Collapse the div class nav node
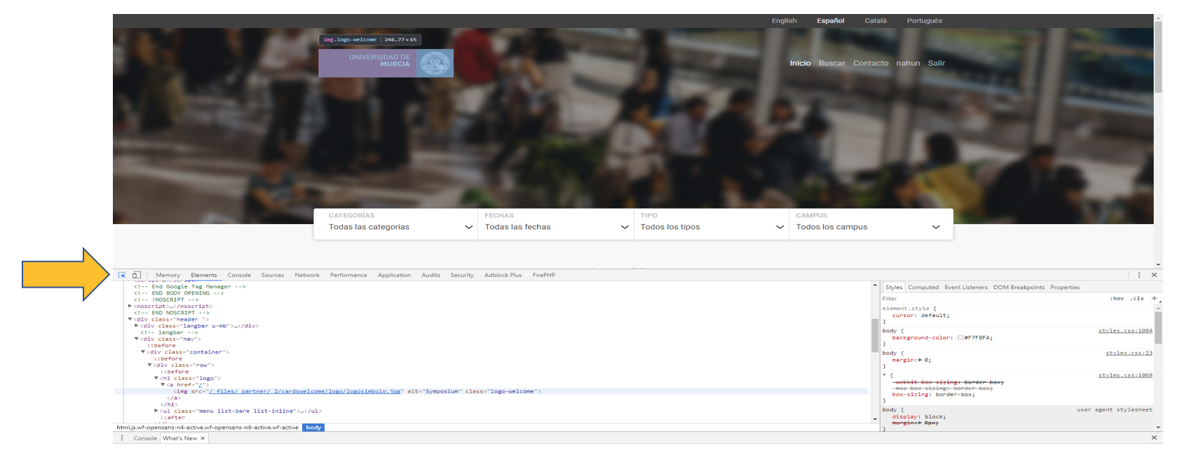The image size is (1182, 455). click(x=136, y=339)
